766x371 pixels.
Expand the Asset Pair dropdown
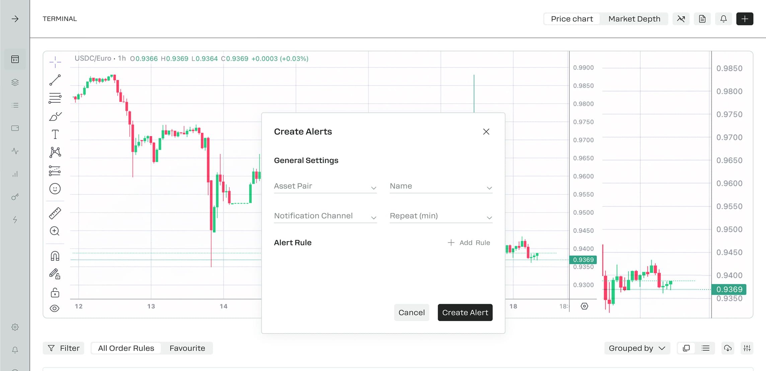325,186
